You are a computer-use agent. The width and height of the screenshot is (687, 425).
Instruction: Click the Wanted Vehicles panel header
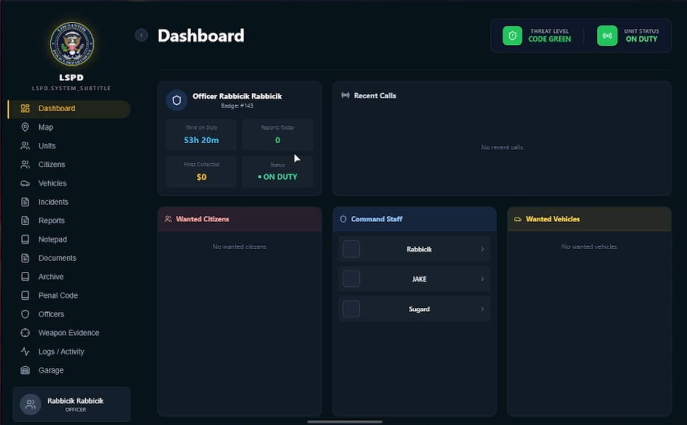tap(589, 219)
